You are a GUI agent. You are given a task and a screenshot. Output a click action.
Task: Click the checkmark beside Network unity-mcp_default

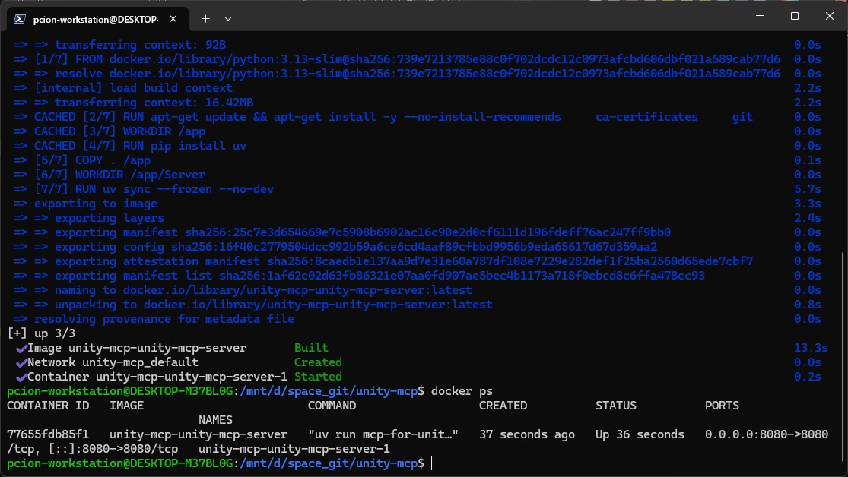click(x=21, y=362)
